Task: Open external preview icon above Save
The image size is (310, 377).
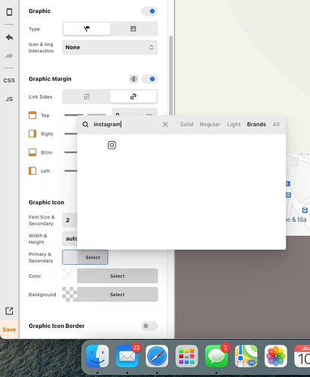Action: 9,311
